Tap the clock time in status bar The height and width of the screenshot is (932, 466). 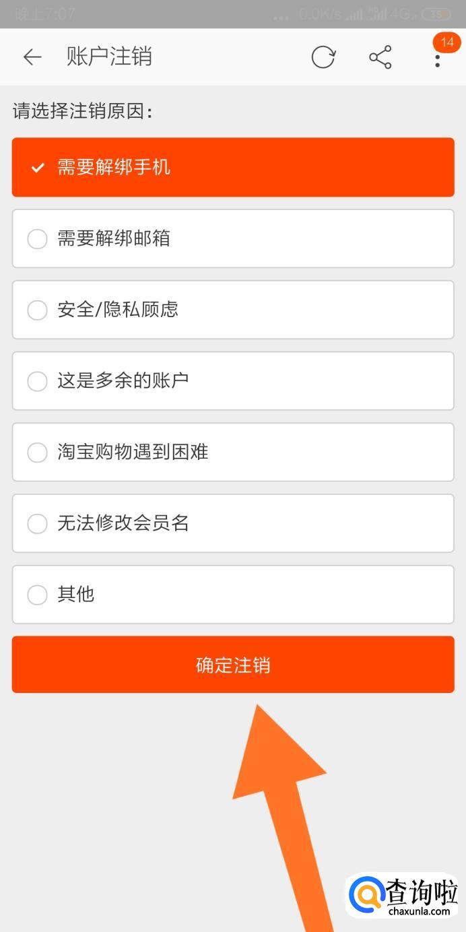[x=46, y=13]
